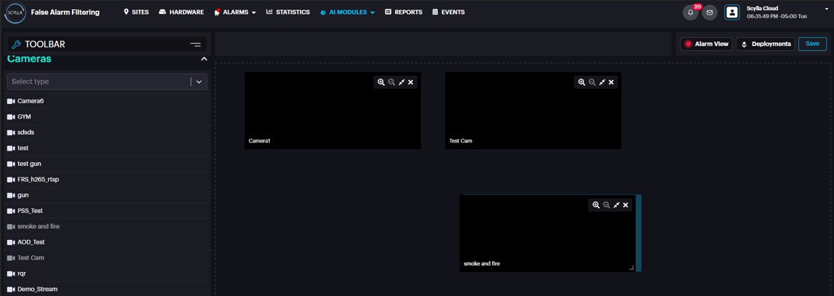Screen dimensions: 834x296
Task: Go to the Statistics page
Action: 288,12
